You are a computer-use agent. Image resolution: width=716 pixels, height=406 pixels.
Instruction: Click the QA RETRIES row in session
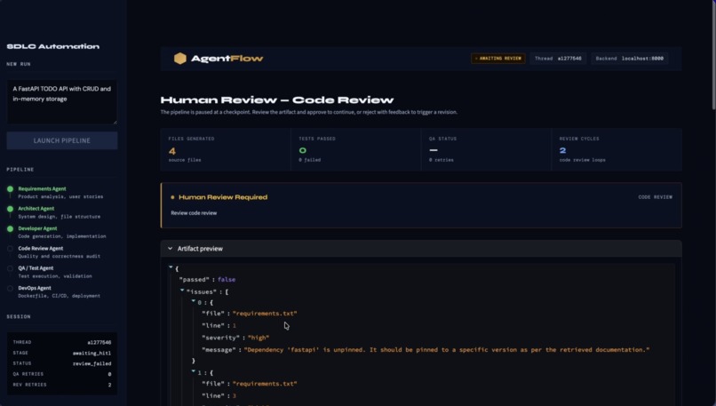61,374
